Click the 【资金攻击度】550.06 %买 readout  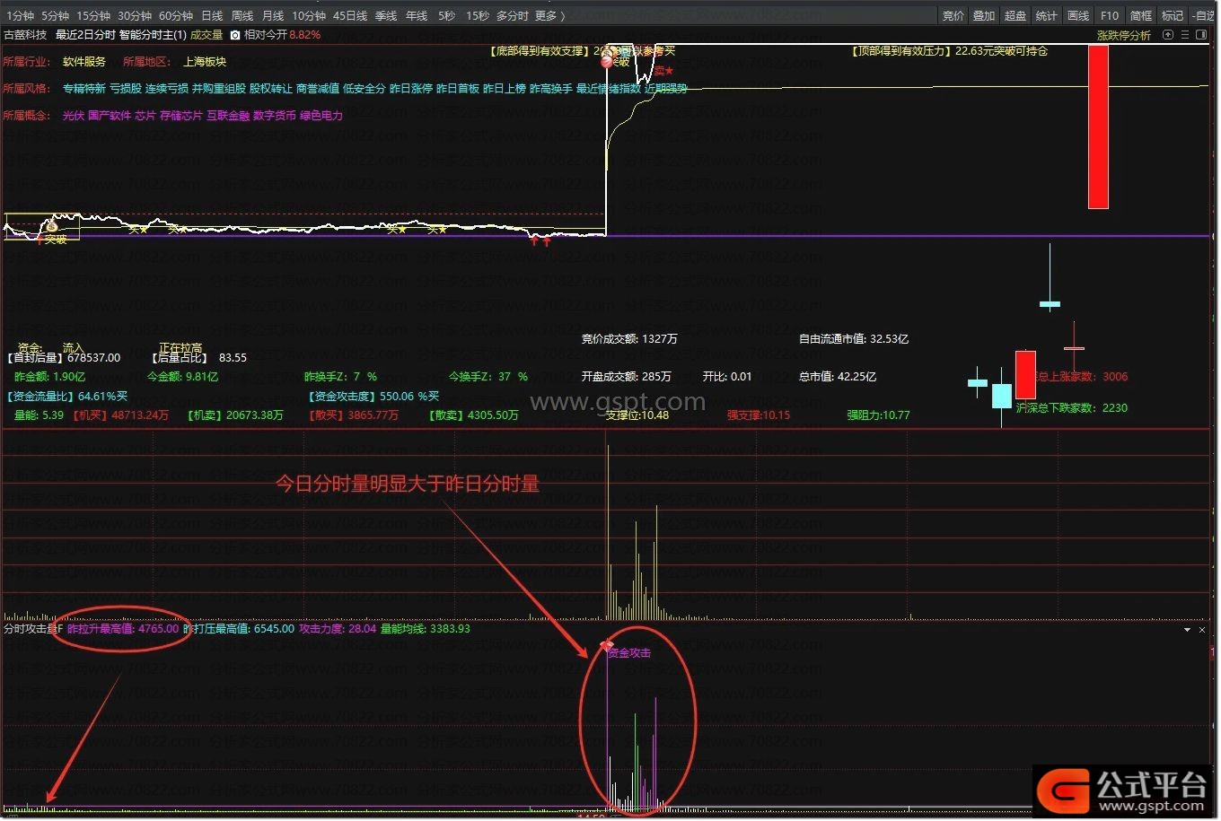pyautogui.click(x=373, y=397)
